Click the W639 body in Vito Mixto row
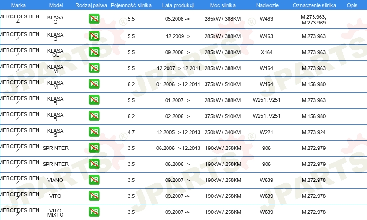Image resolution: width=367 pixels, height=220 pixels. click(x=267, y=212)
